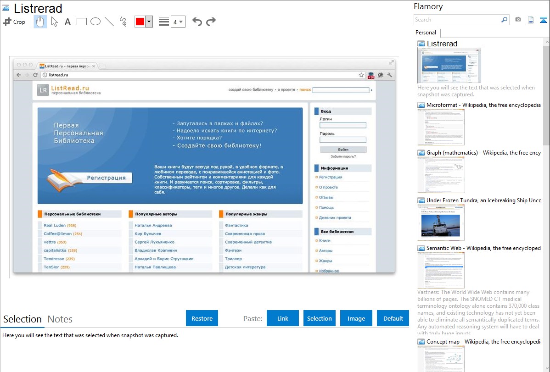Click the Забыли пароль? link
This screenshot has width=550, height=372.
point(343,156)
